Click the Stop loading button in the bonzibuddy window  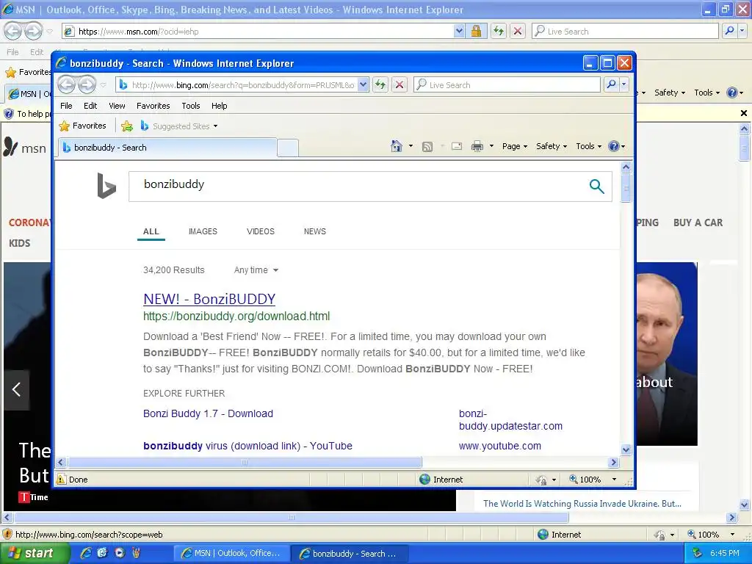(399, 85)
